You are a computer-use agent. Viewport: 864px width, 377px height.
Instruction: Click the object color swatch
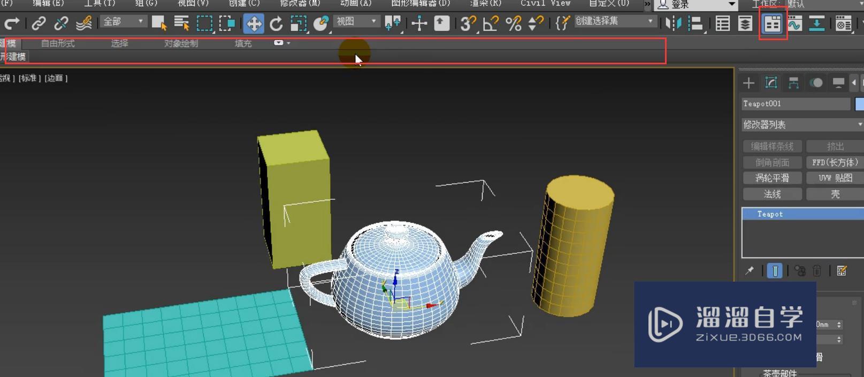(860, 104)
